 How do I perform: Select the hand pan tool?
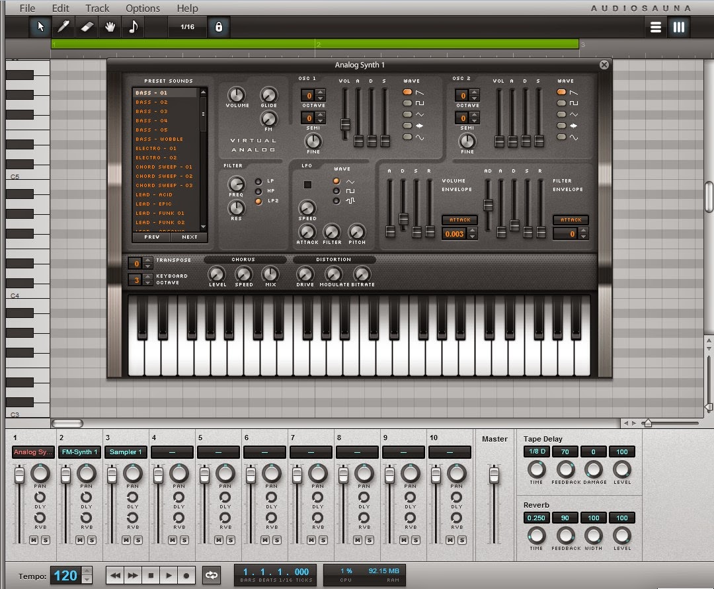click(109, 27)
